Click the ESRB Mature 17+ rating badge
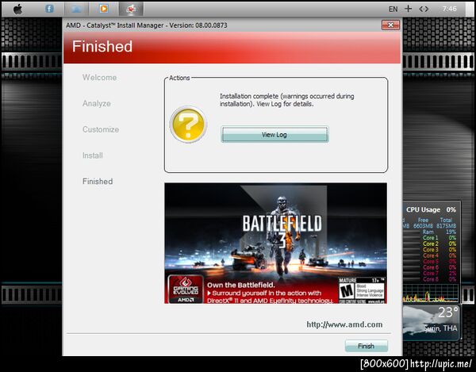476x372 pixels. pyautogui.click(x=362, y=290)
